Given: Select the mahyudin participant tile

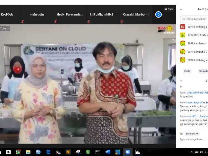Looking at the screenshot, I should pos(37,15).
